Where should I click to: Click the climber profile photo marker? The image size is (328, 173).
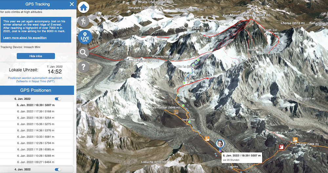220,144
